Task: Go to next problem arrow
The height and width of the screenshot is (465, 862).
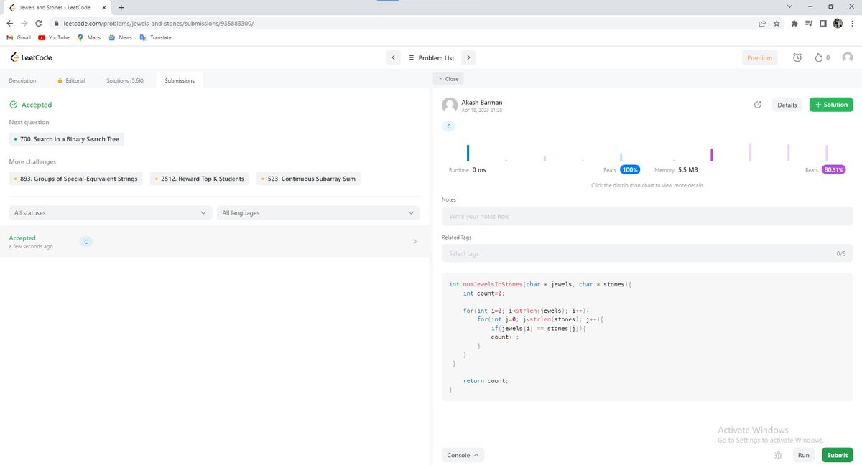Action: (468, 57)
